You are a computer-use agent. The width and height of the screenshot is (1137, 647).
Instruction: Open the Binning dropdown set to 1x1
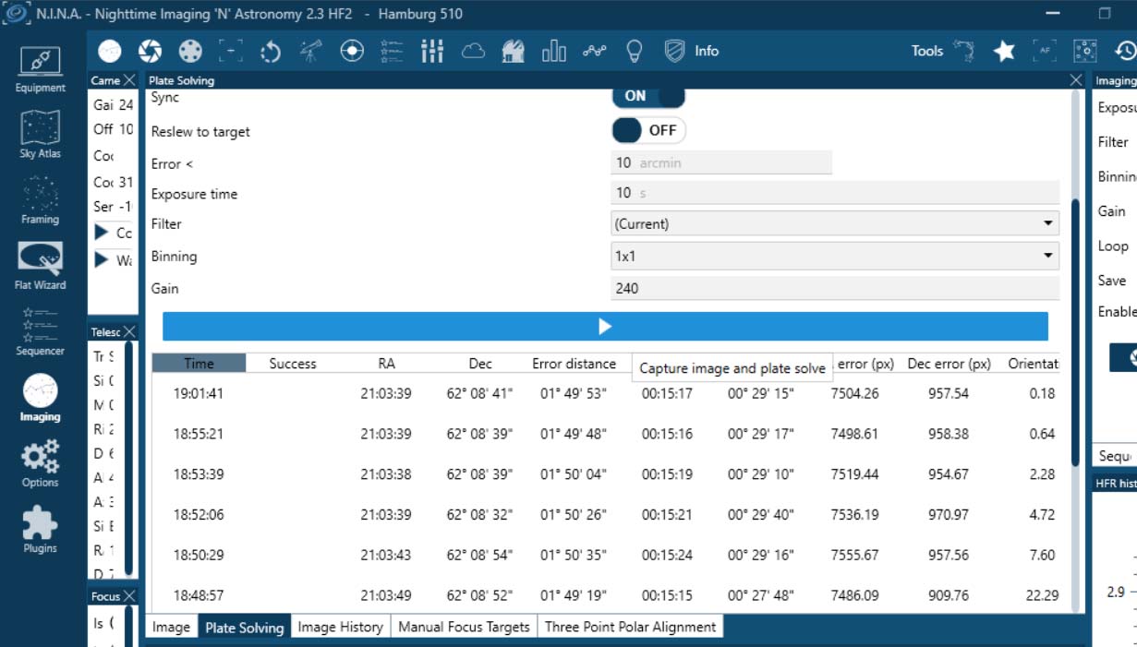click(x=834, y=257)
